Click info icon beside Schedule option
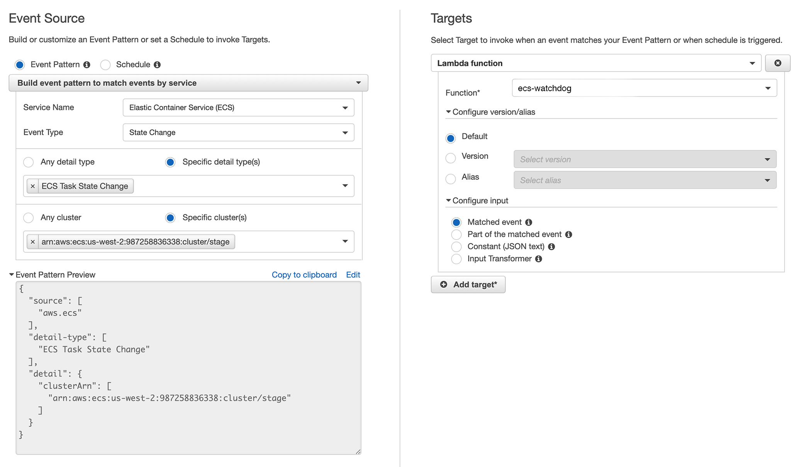The image size is (797, 467). (x=157, y=65)
